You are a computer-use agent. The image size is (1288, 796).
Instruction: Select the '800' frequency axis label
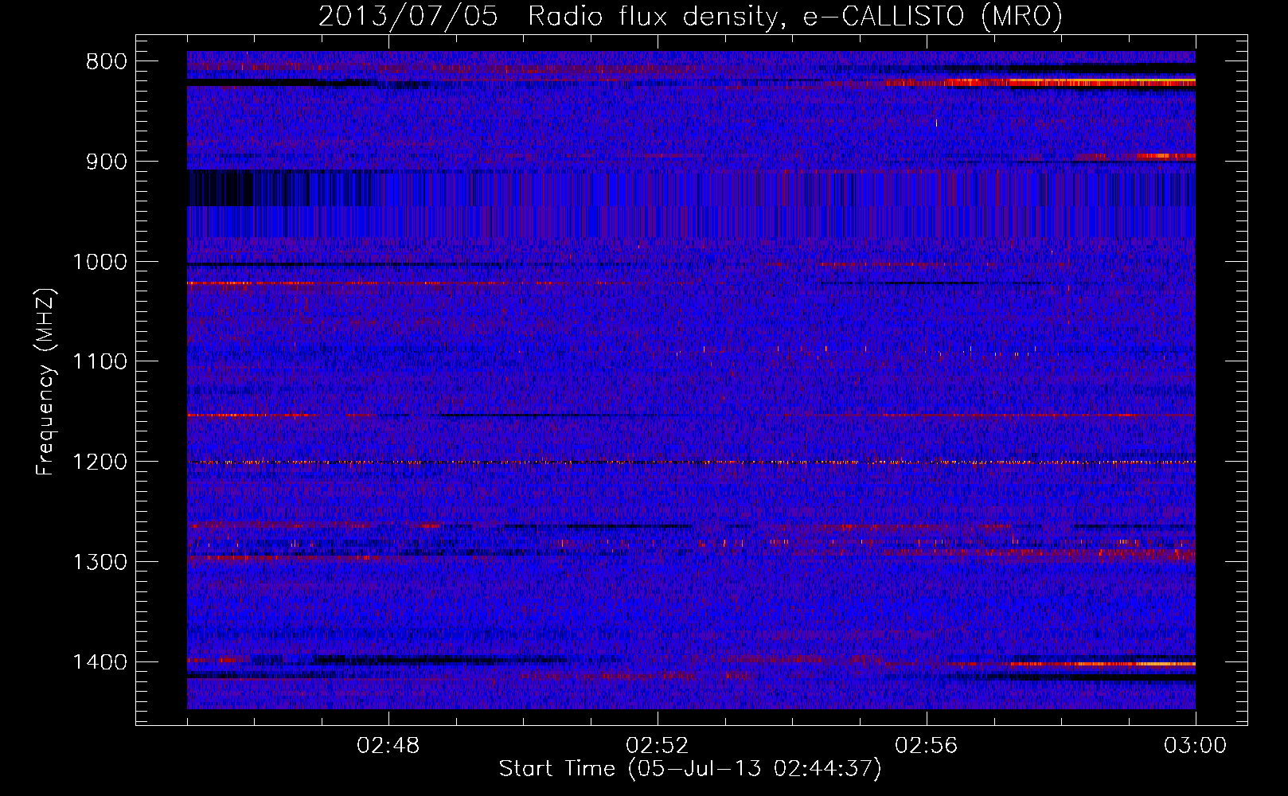[x=105, y=62]
